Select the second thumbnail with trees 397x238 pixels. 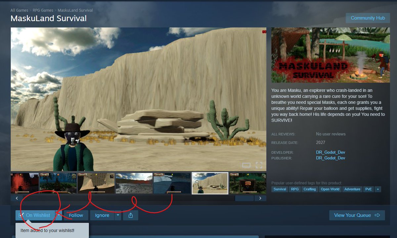pos(58,183)
